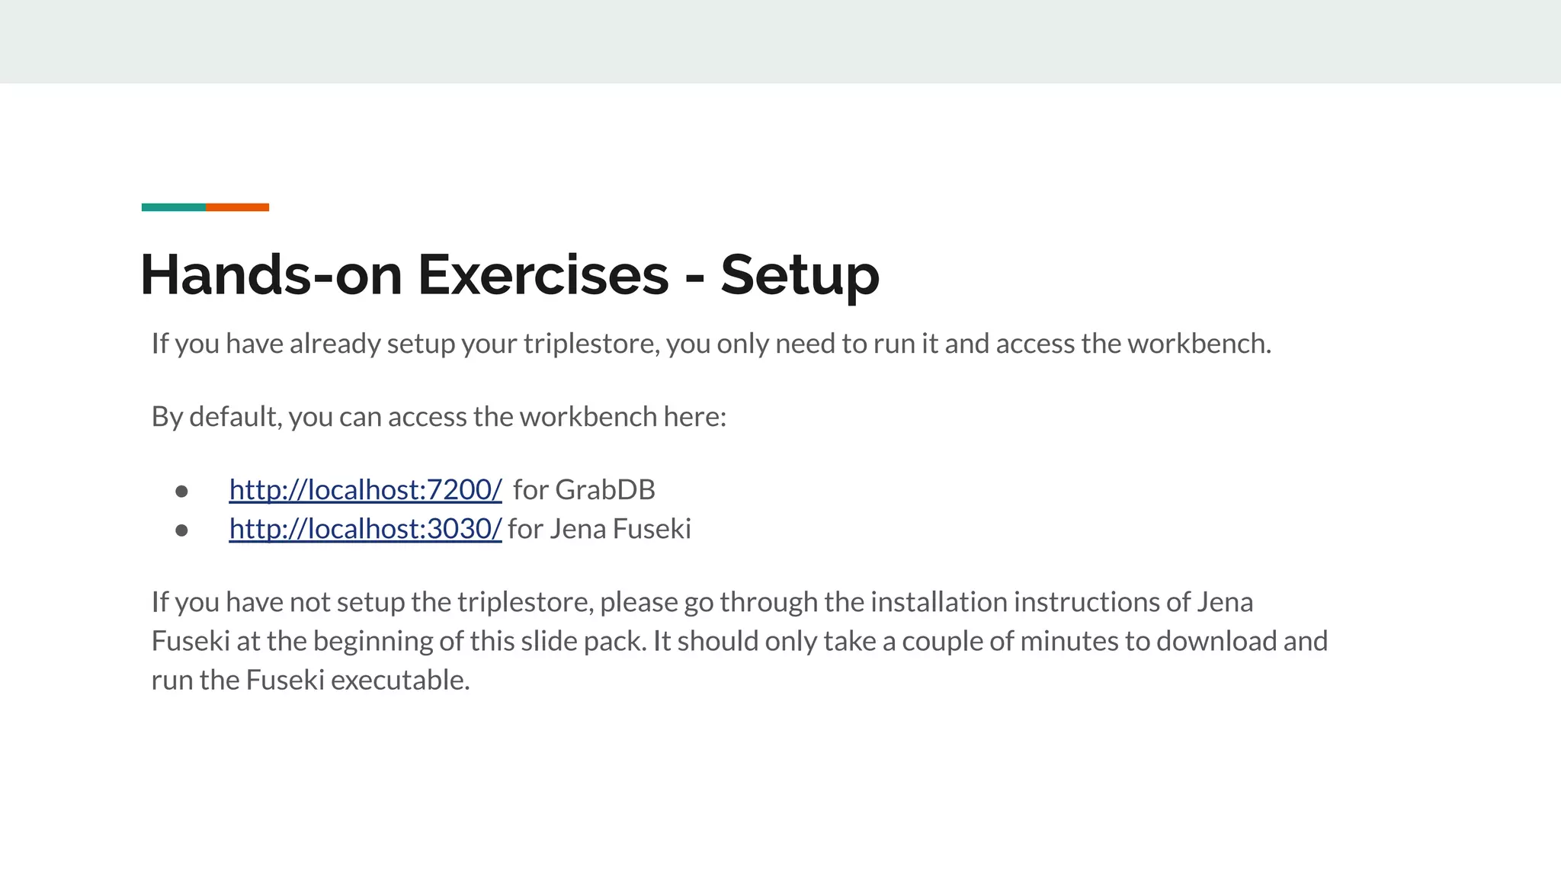This screenshot has height=878, width=1561.
Task: Click the "run the Fuseki executable." line
Action: [310, 680]
